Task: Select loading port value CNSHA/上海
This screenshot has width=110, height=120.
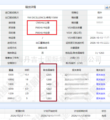Action: click(x=42, y=23)
